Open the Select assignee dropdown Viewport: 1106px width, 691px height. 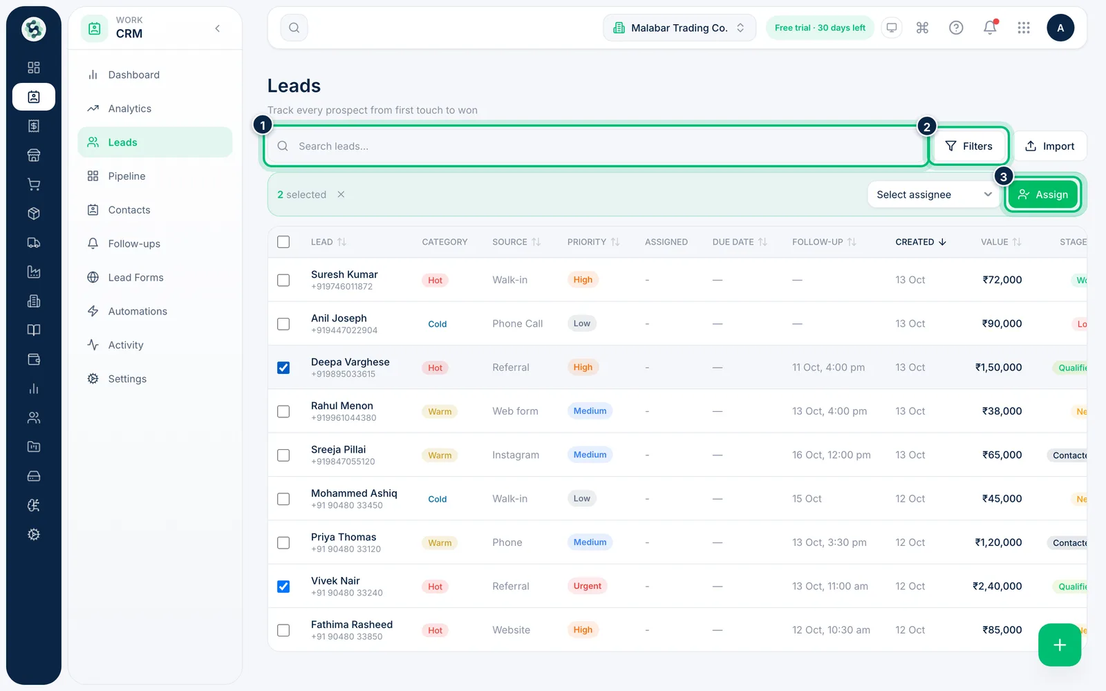(933, 194)
